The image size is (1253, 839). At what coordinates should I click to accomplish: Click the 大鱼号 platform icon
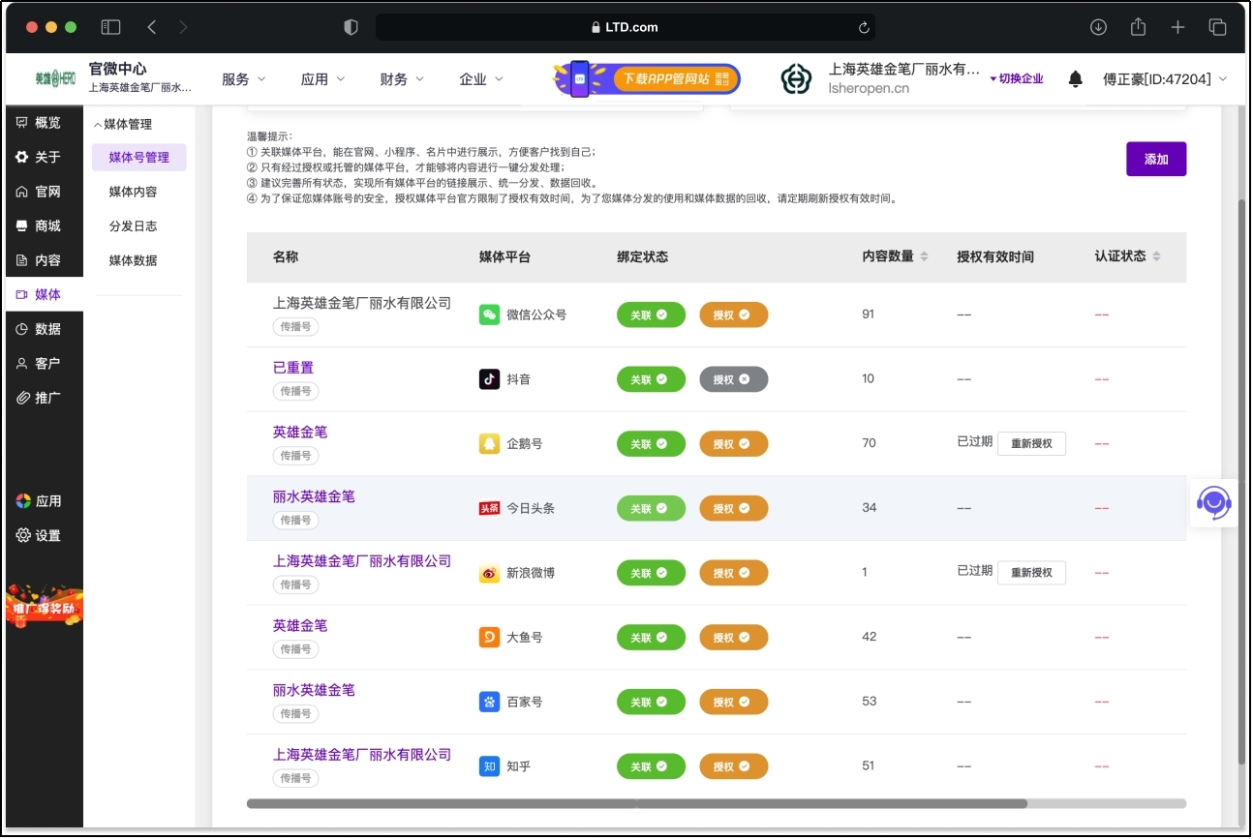pyautogui.click(x=489, y=637)
